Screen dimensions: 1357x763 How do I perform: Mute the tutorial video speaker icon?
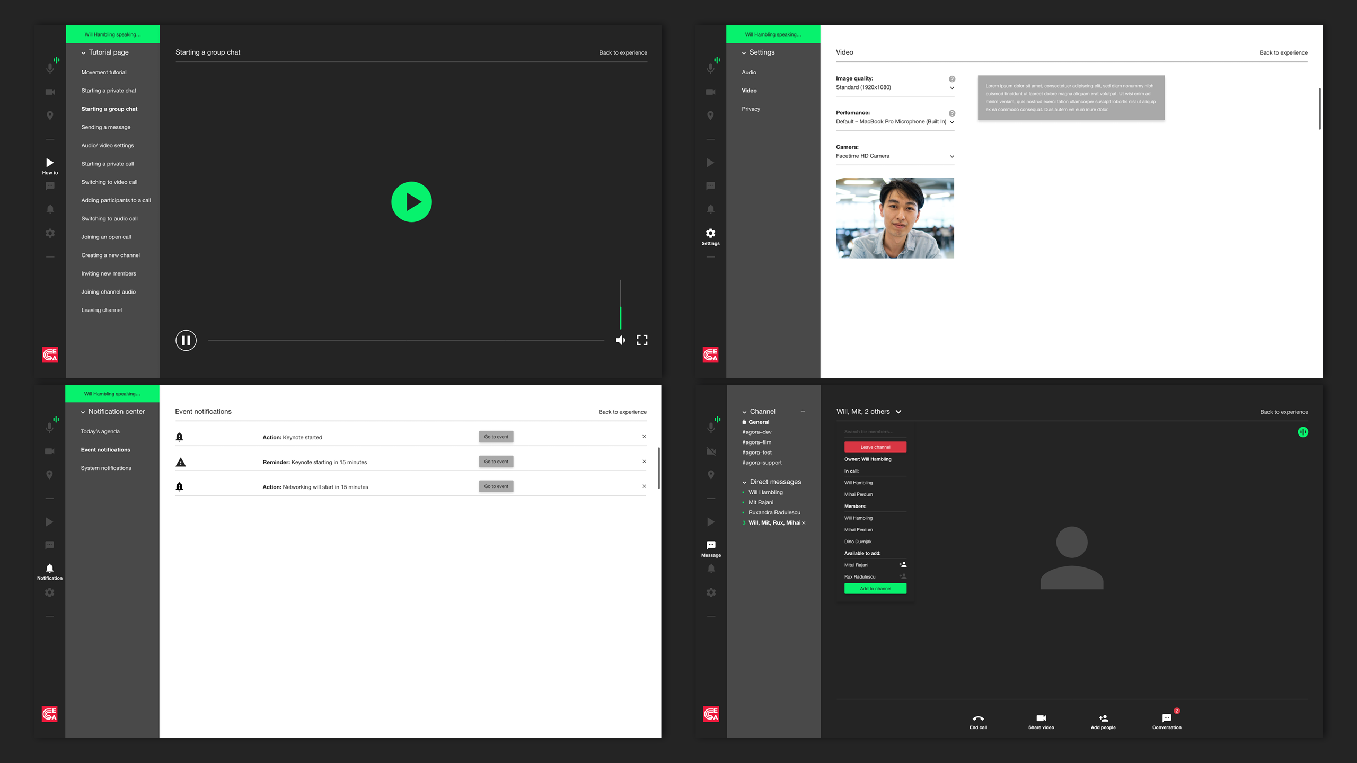[620, 340]
